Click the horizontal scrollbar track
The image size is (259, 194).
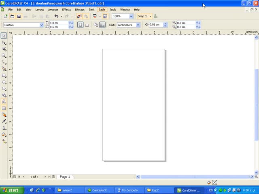click(195, 177)
